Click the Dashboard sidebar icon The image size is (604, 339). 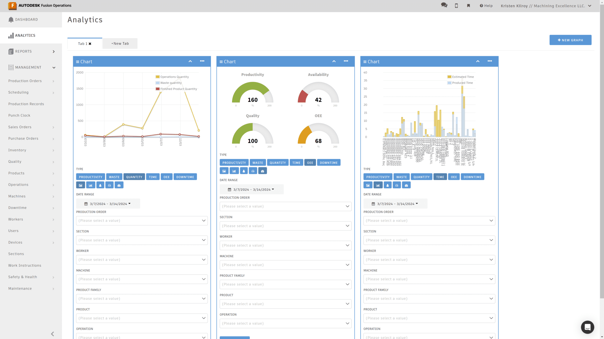[x=11, y=19]
